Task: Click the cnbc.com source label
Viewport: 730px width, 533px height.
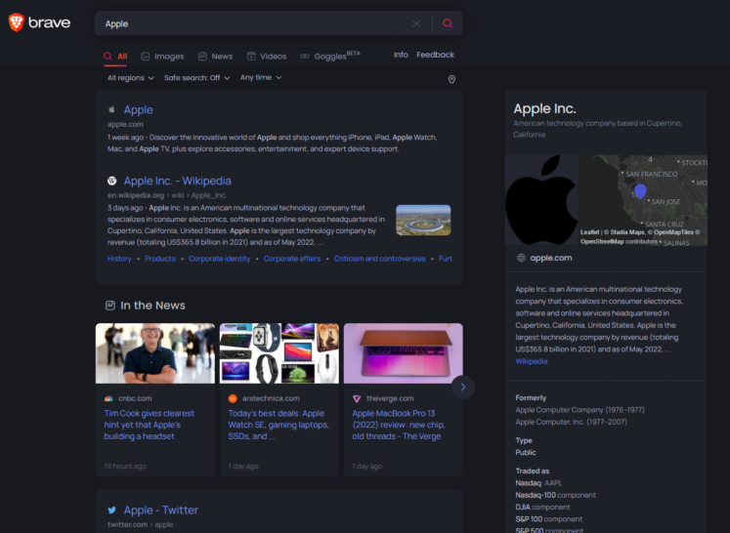Action: [135, 398]
